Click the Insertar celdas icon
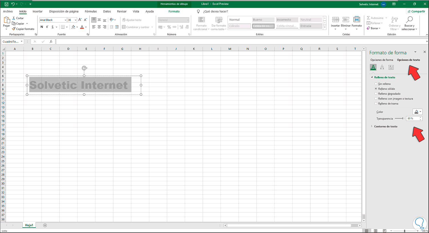Image resolution: width=429 pixels, height=233 pixels. [x=335, y=20]
